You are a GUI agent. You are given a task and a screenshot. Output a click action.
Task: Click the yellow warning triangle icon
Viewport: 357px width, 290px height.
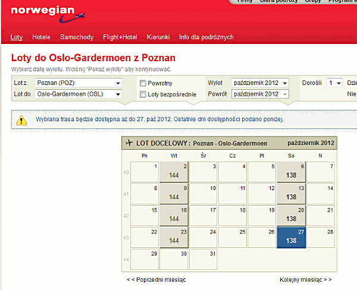coord(21,120)
